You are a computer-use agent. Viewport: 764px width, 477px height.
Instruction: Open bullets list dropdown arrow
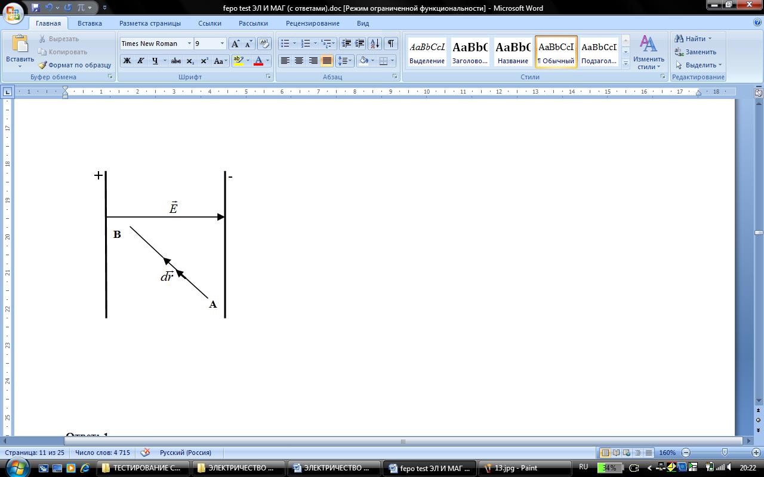[294, 44]
